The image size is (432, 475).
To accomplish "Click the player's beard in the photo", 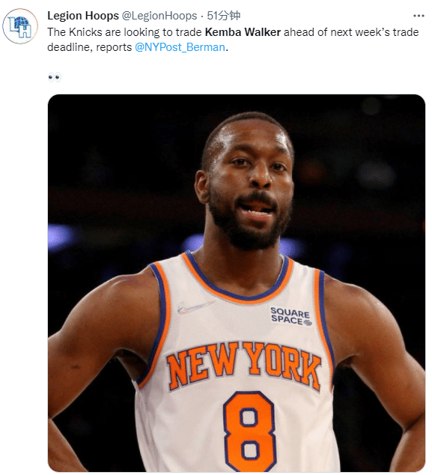I will tap(247, 224).
